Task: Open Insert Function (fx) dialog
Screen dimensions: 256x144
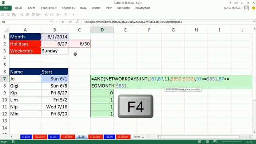Action: pos(77,22)
